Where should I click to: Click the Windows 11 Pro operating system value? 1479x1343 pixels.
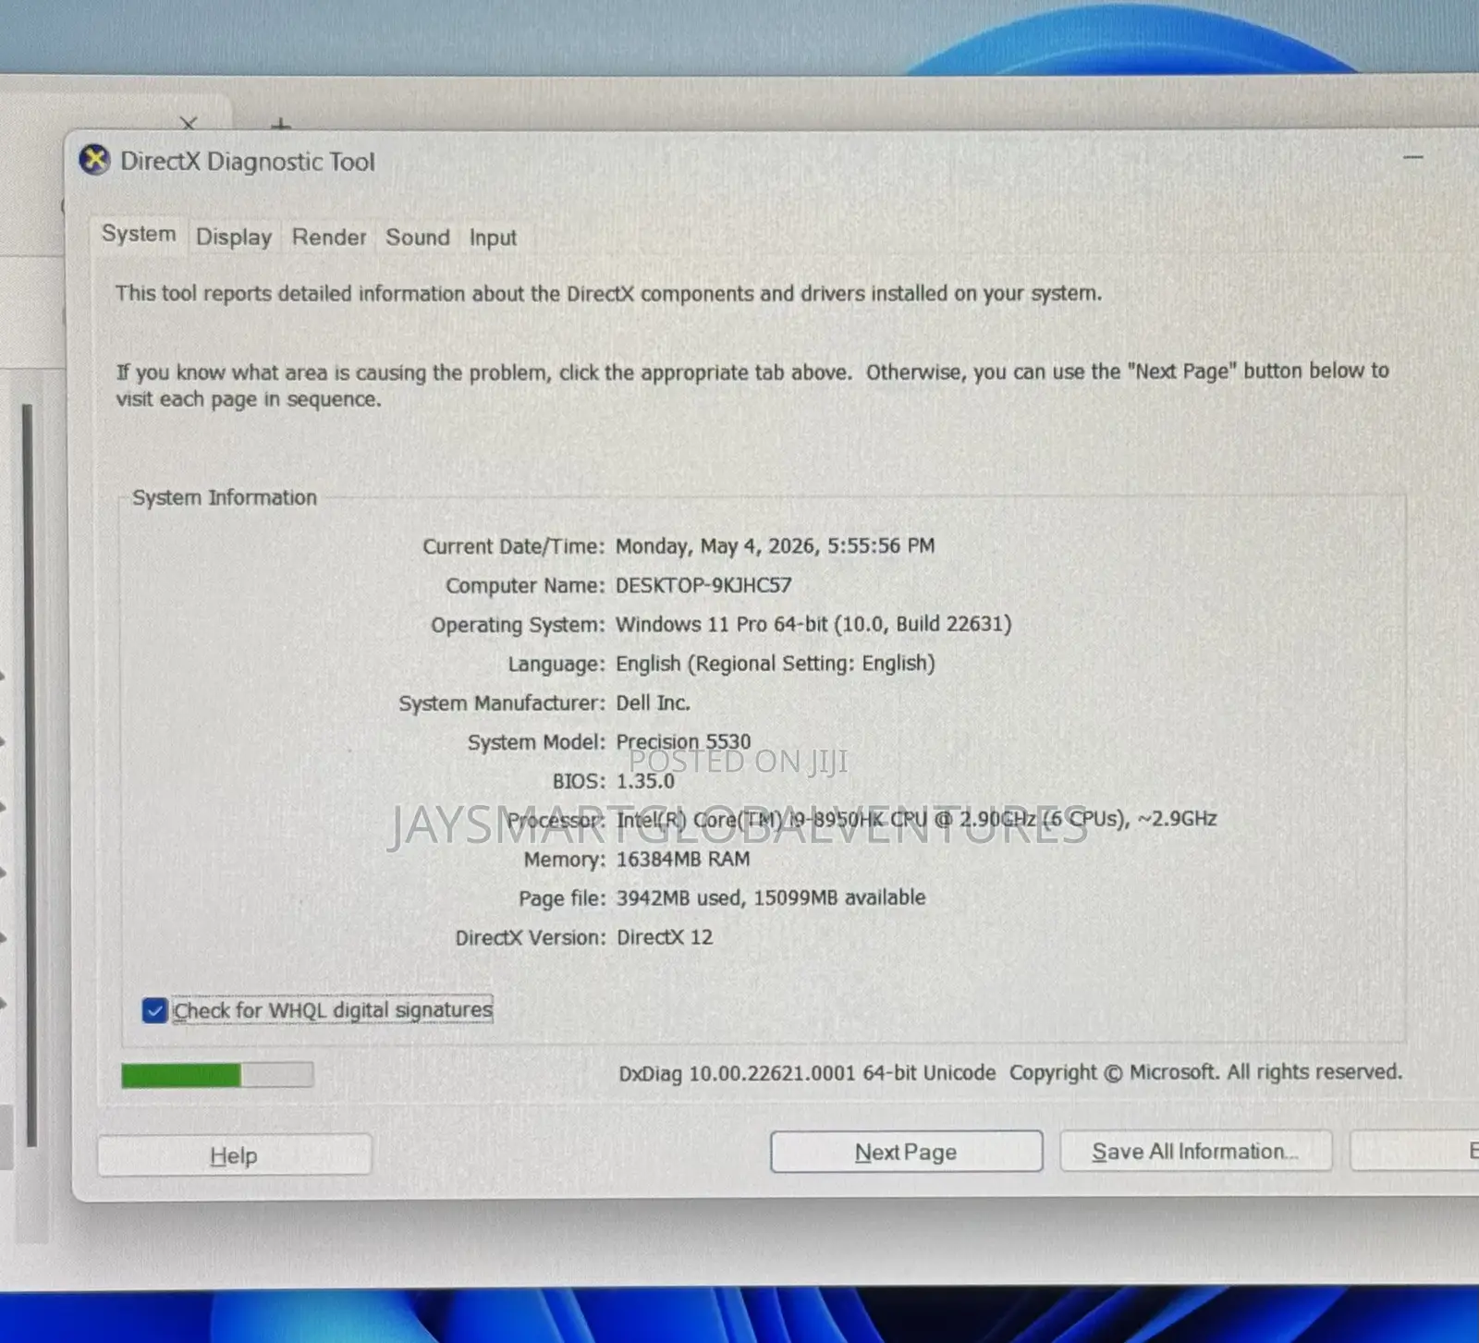click(x=813, y=624)
